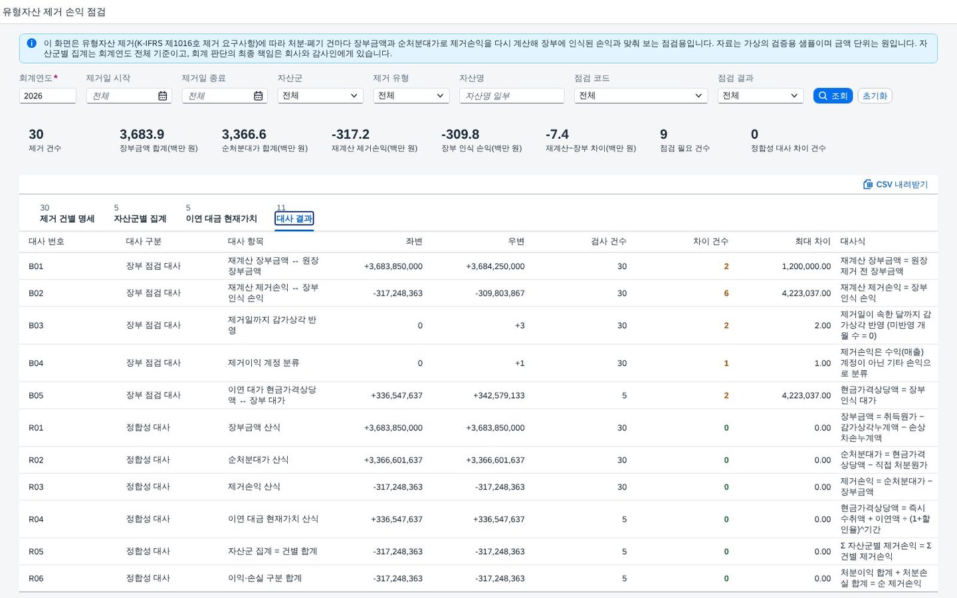Image resolution: width=957 pixels, height=598 pixels.
Task: Click the CSV 내려받기 download icon
Action: coord(867,184)
